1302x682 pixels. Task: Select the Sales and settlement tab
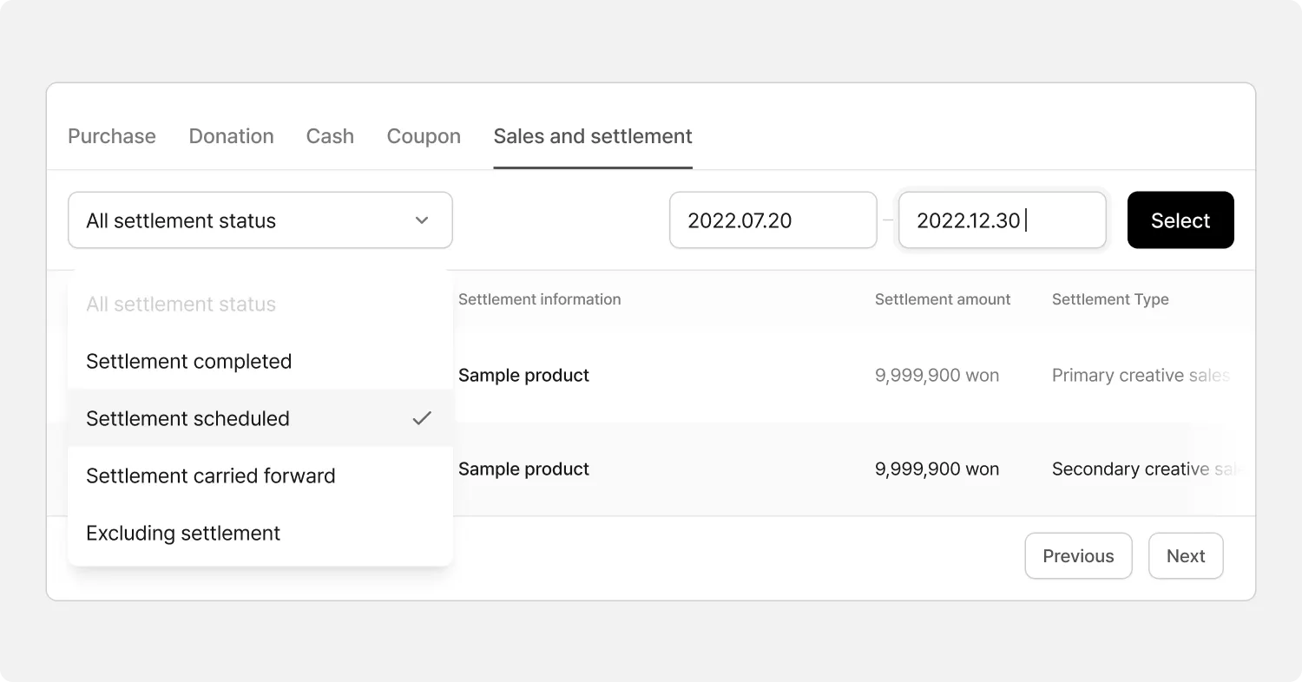click(593, 136)
